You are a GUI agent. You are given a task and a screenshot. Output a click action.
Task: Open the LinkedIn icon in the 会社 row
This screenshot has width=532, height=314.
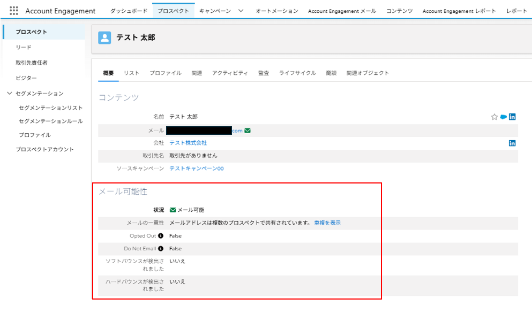tap(512, 143)
